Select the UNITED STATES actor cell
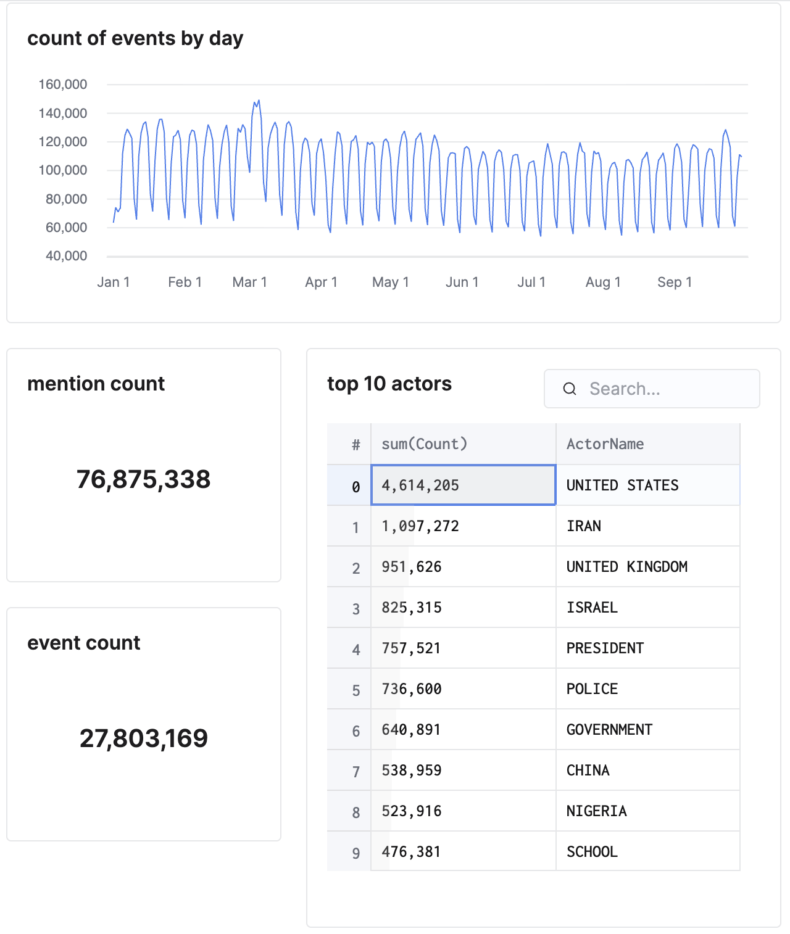The height and width of the screenshot is (934, 790). (x=648, y=485)
